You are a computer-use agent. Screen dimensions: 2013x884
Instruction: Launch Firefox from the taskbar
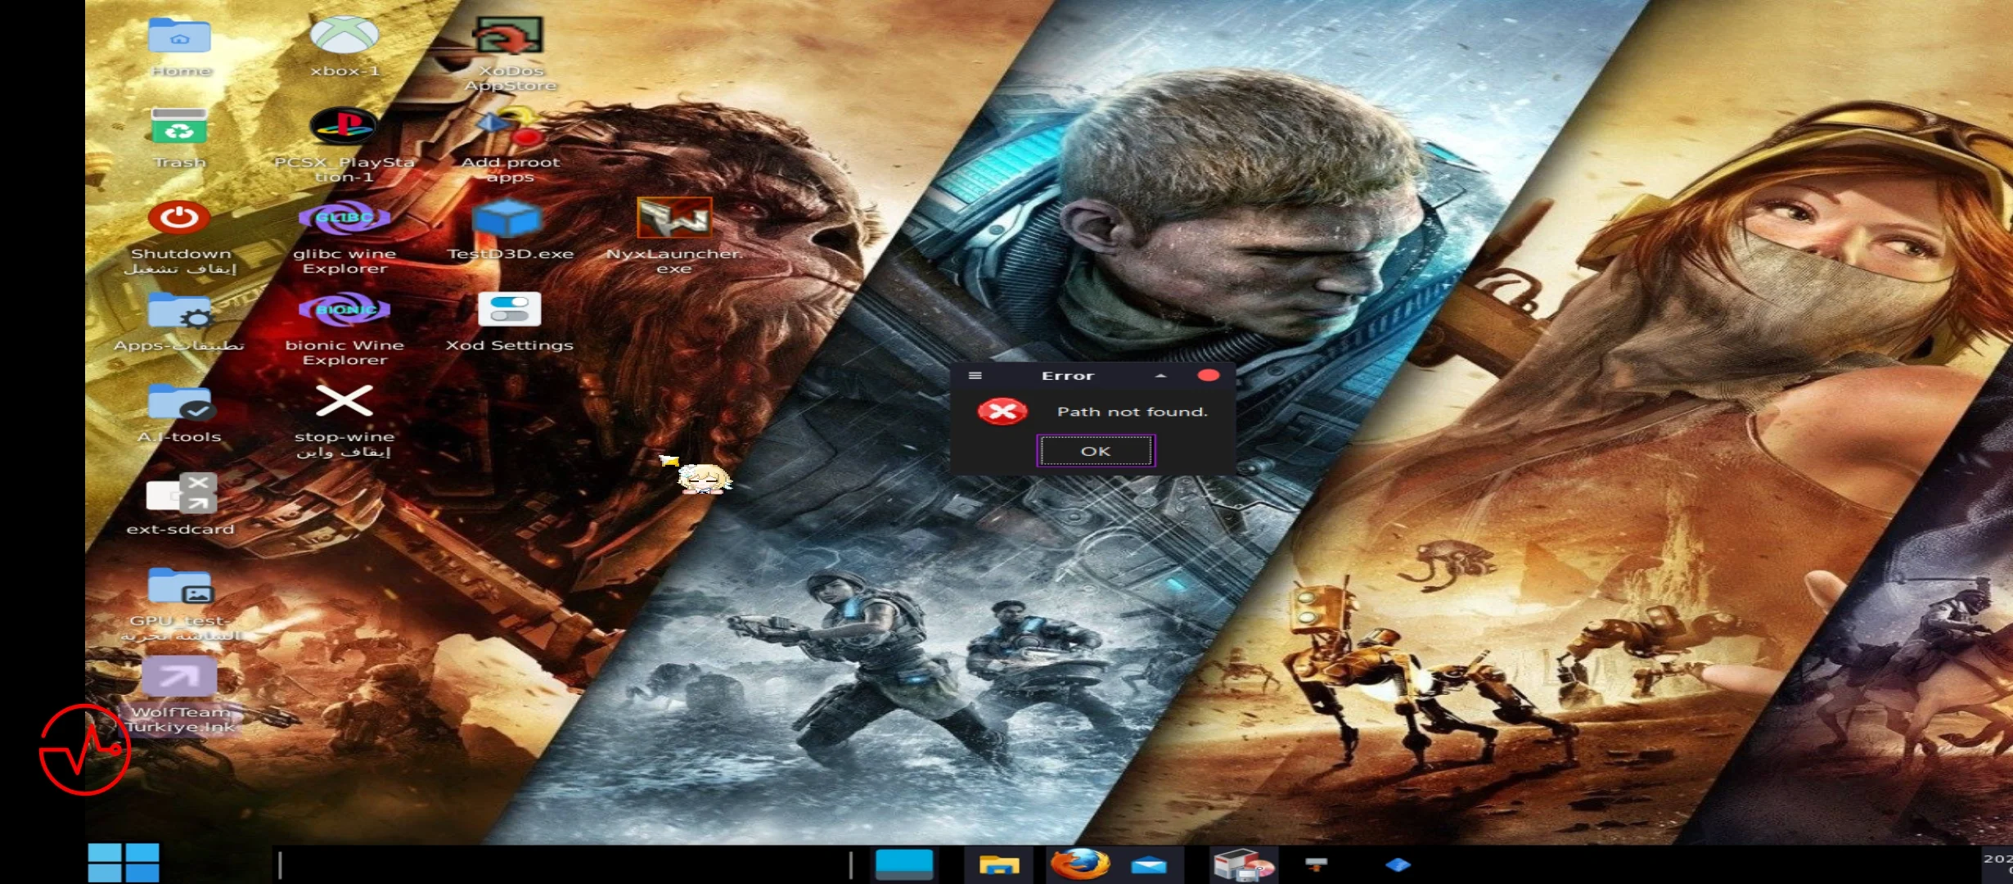point(1079,864)
